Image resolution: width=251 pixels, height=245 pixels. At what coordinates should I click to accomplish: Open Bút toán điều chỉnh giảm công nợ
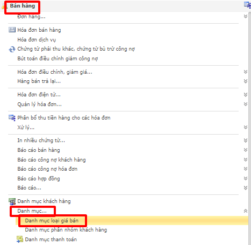point(58,59)
